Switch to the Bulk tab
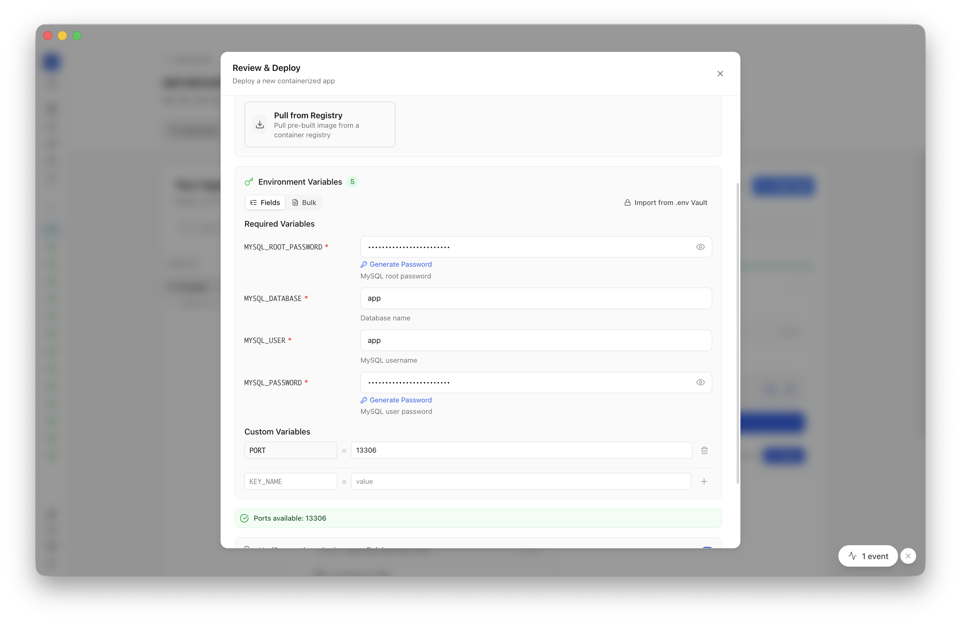The width and height of the screenshot is (961, 623). point(304,203)
